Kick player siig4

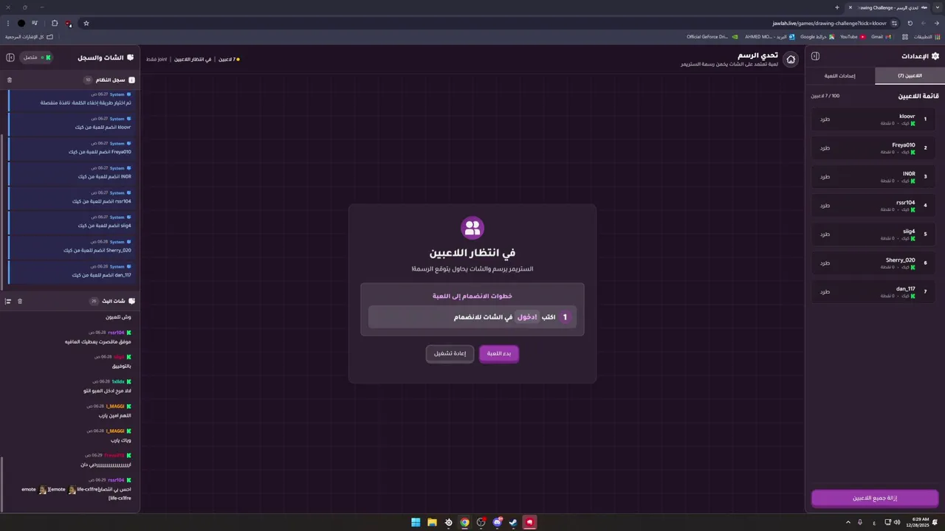coord(825,234)
